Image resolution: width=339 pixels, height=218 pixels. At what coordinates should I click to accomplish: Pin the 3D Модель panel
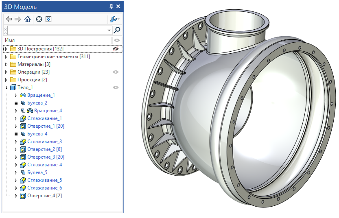[112, 7]
